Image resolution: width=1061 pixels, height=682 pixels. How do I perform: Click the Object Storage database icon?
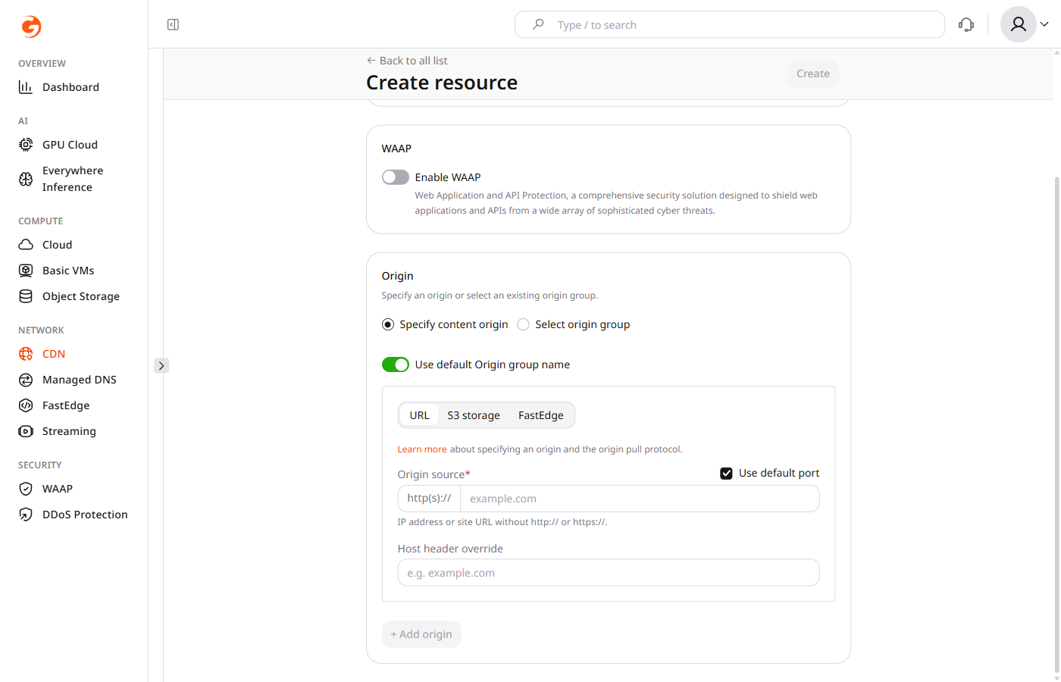26,296
